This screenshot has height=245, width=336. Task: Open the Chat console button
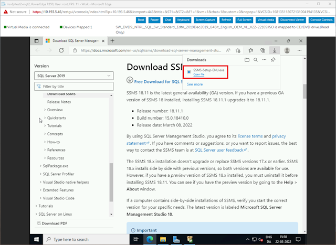(x=168, y=20)
